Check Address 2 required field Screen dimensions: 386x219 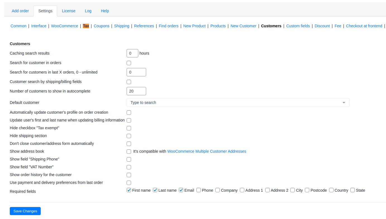point(267,190)
